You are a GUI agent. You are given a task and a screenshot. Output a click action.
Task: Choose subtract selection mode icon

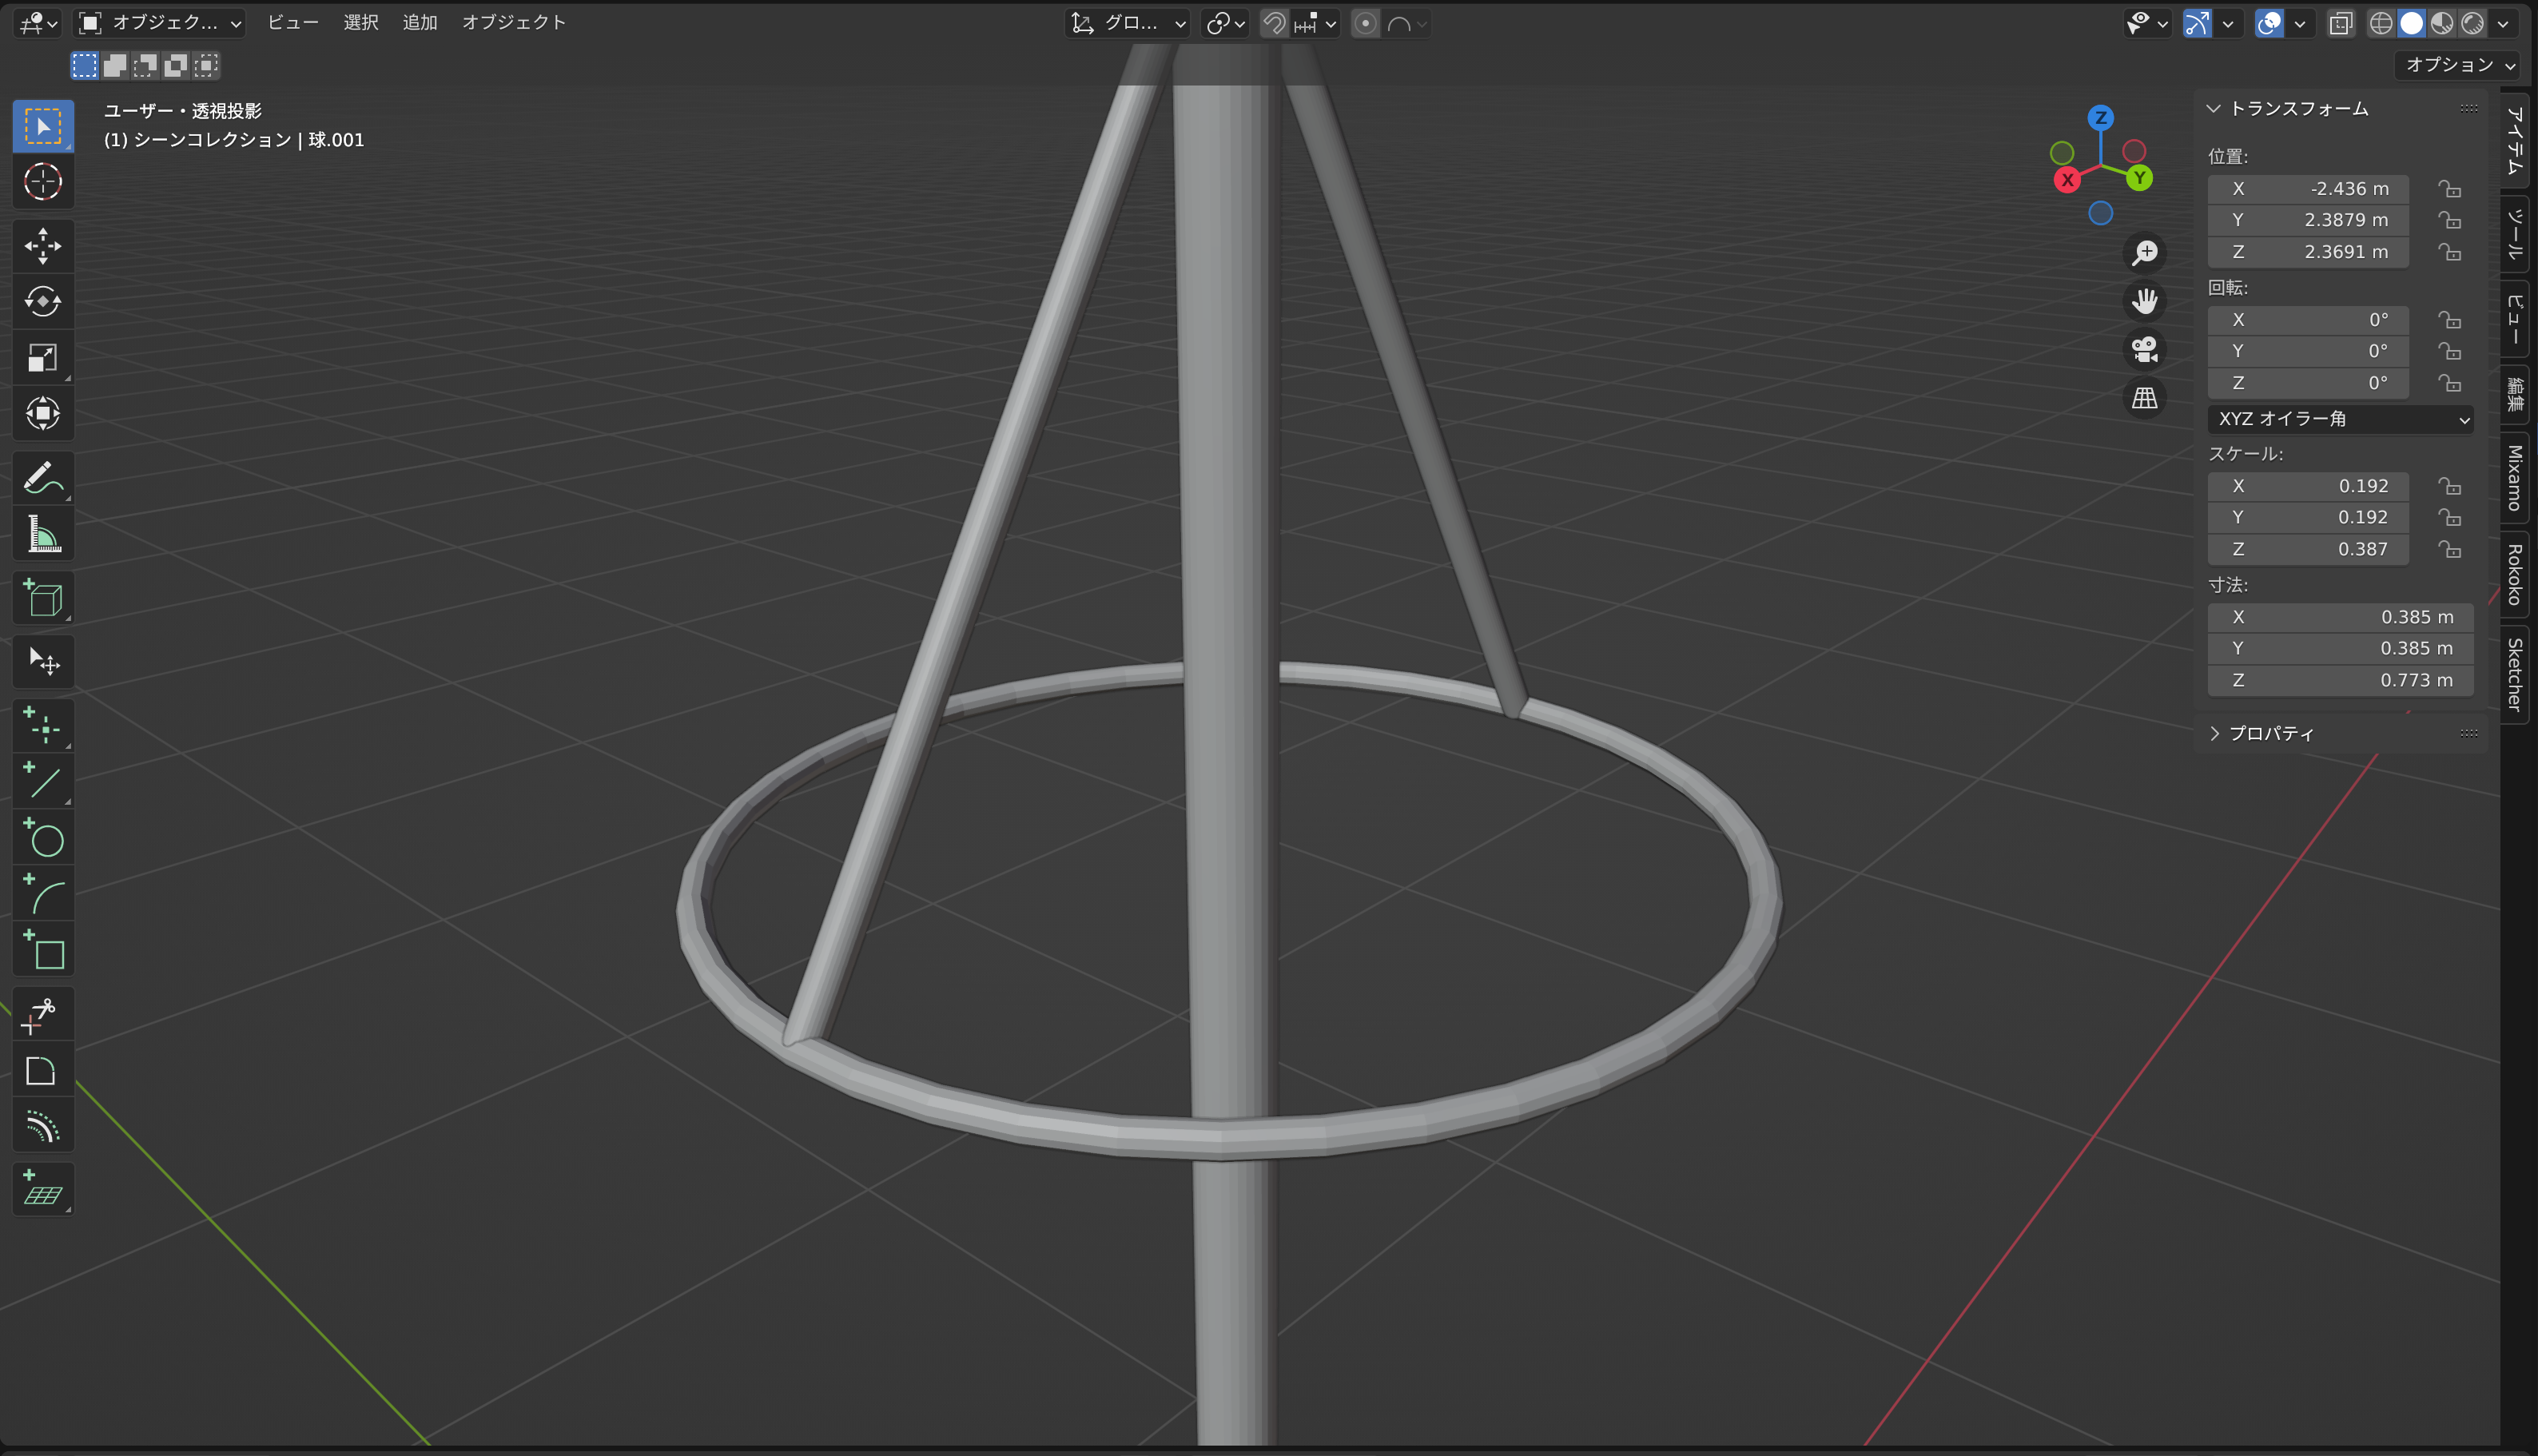[145, 66]
